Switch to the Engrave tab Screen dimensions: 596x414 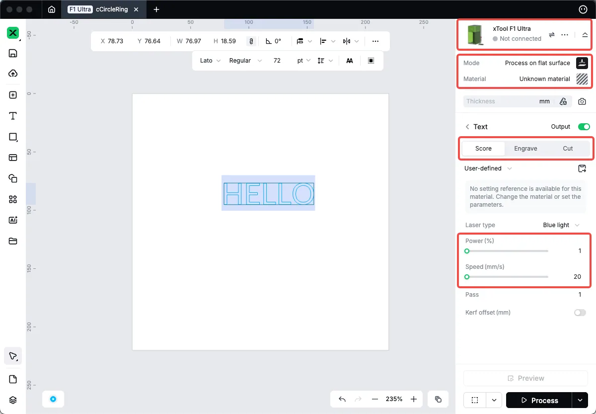coord(525,149)
